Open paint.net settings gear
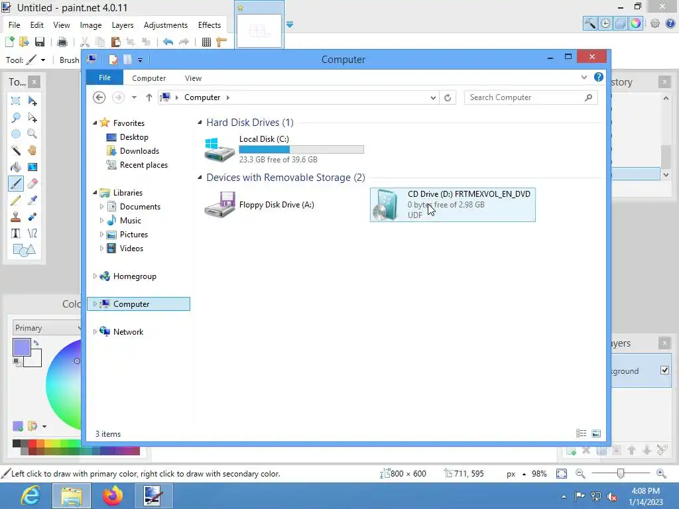Image resolution: width=679 pixels, height=509 pixels. [654, 23]
